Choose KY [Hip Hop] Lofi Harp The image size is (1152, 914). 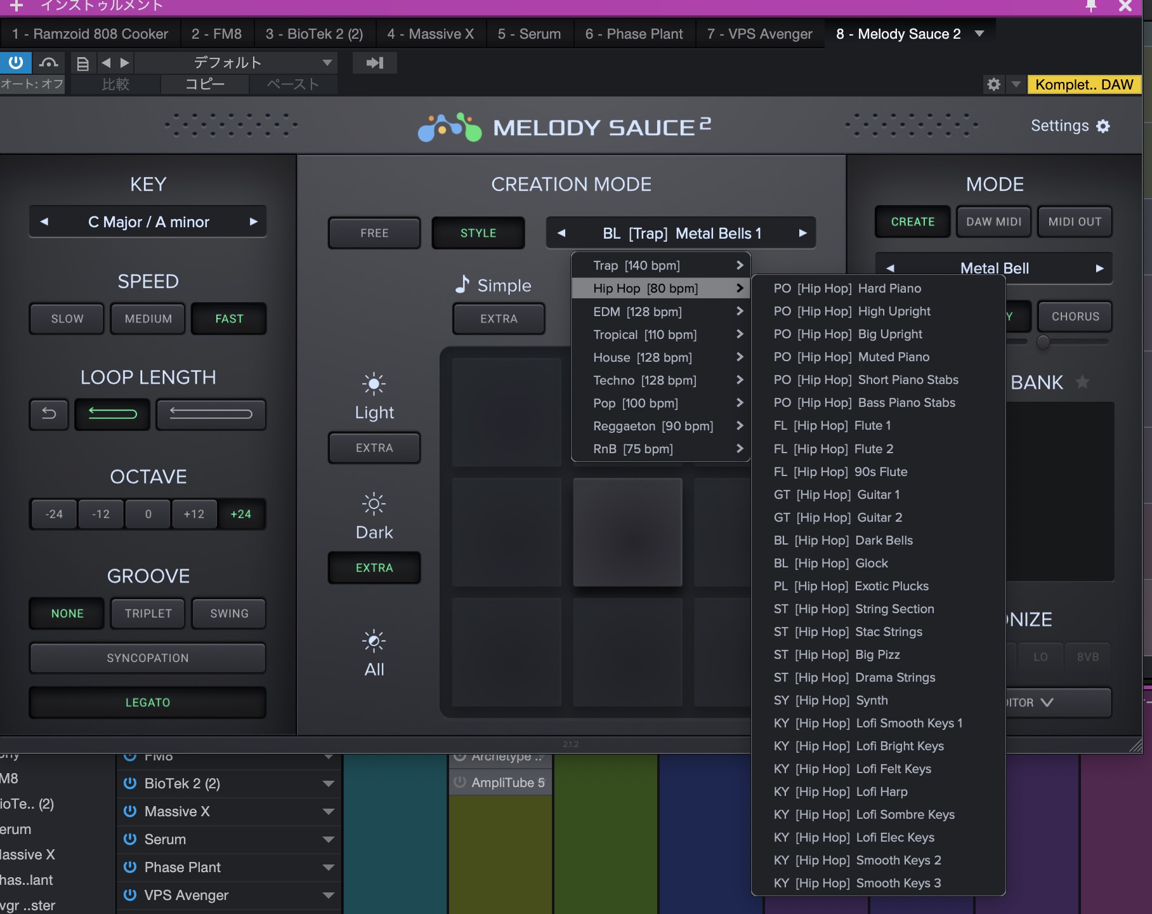click(x=879, y=791)
